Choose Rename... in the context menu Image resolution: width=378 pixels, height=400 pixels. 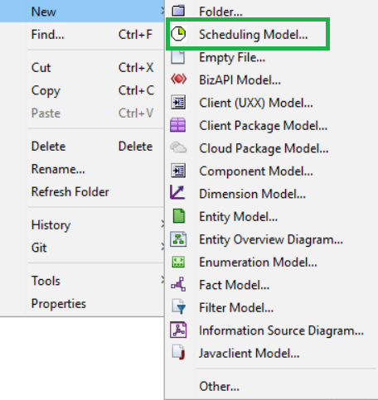(58, 169)
